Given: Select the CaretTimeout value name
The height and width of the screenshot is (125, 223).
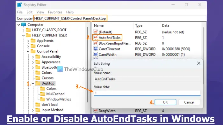Looking at the screenshot, I should click(x=109, y=49).
